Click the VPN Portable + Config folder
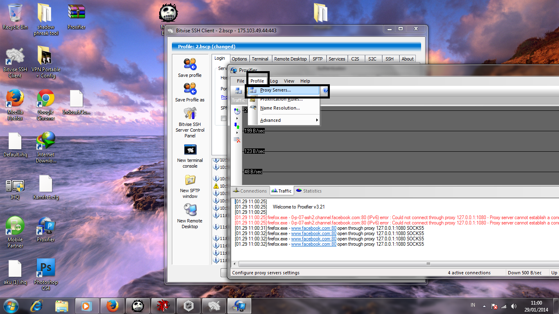The height and width of the screenshot is (314, 559). (x=46, y=62)
